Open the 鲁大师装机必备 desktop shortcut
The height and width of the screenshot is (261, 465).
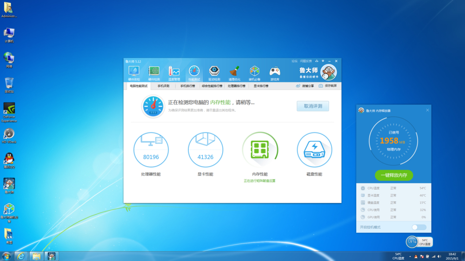(9, 213)
